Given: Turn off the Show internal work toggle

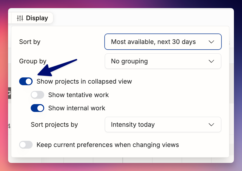Looking at the screenshot, I should pos(37,108).
